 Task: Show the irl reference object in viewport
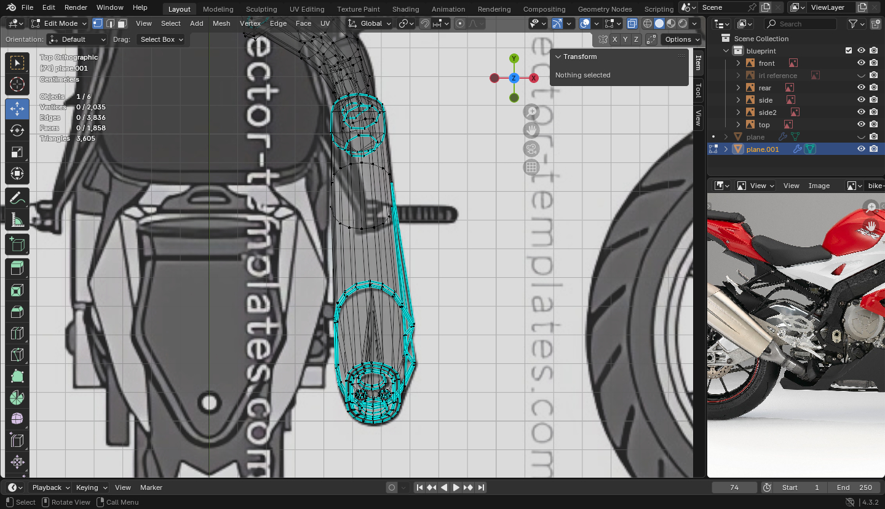pos(861,76)
